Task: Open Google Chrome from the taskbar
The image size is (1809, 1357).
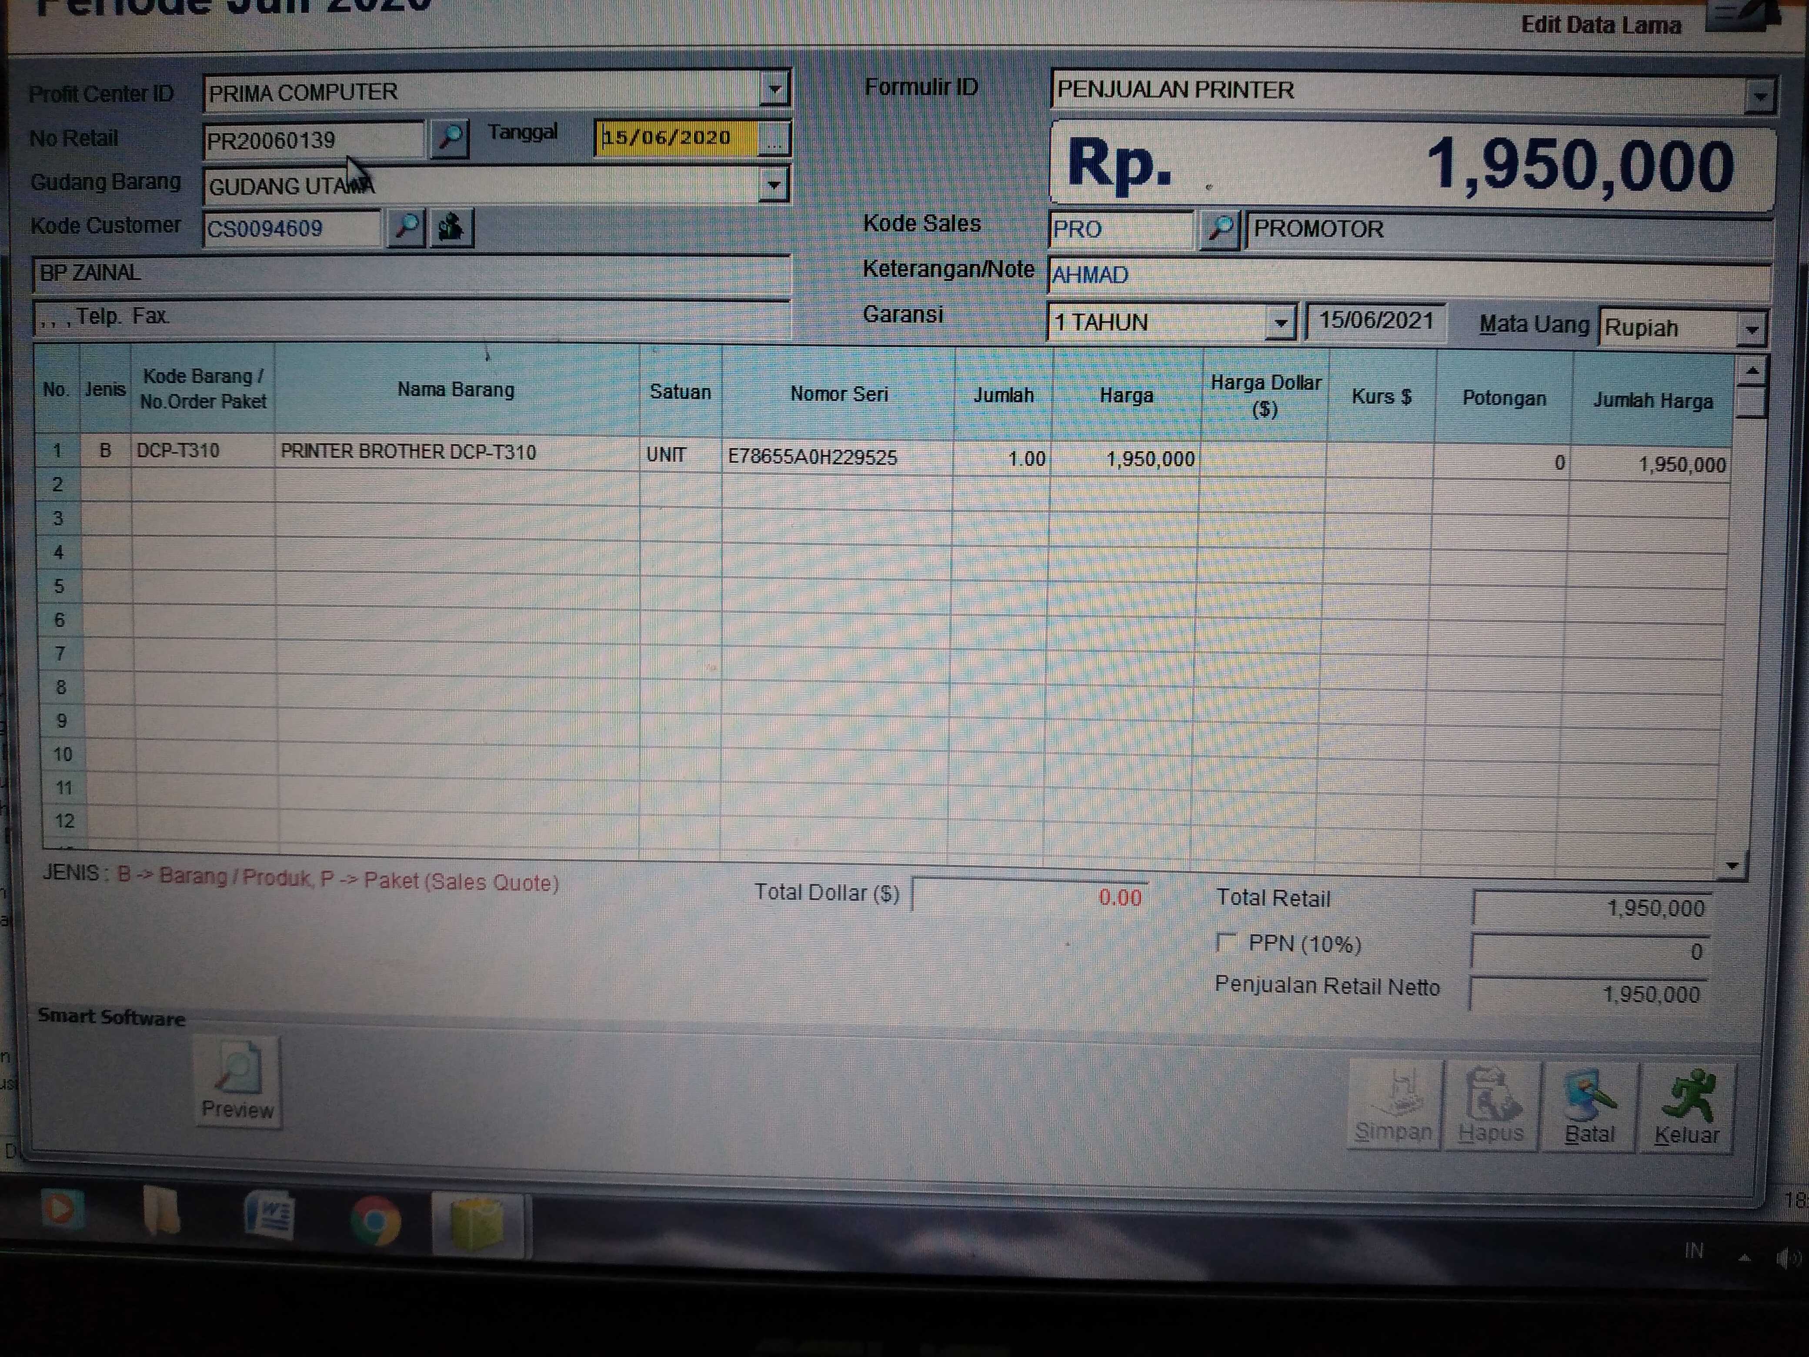Action: 375,1220
